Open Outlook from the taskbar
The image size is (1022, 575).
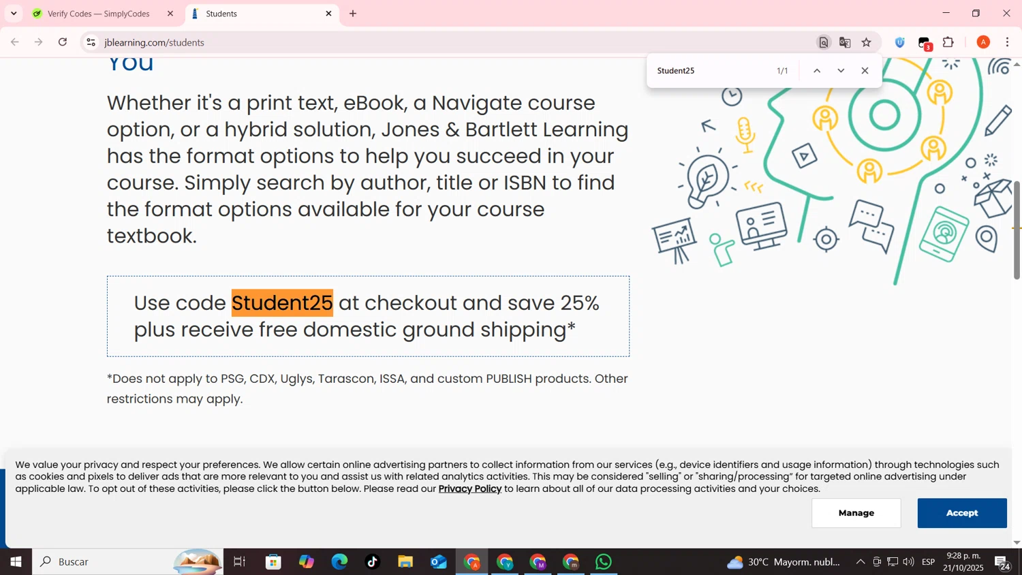(439, 562)
